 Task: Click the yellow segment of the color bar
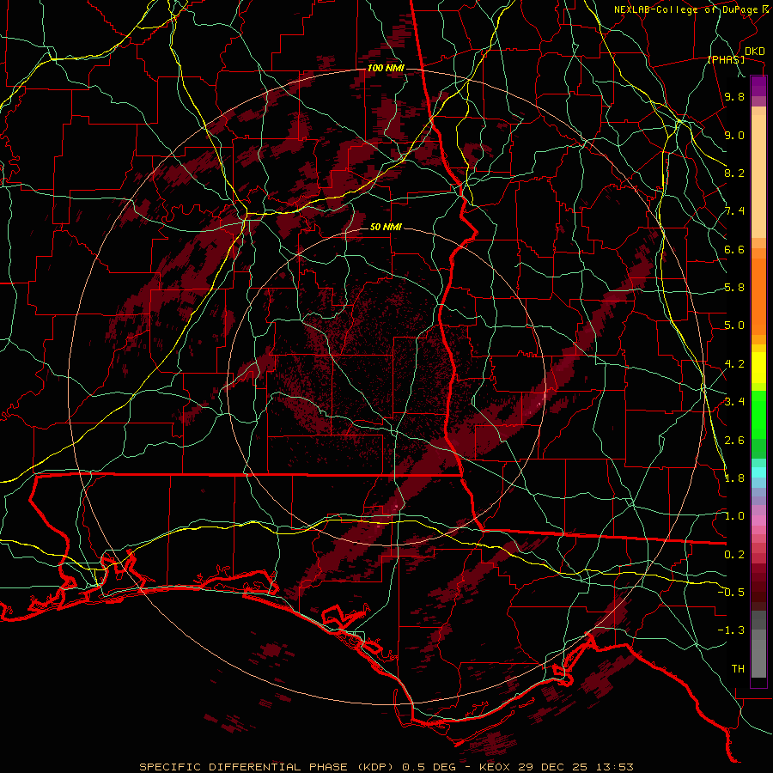coord(758,368)
